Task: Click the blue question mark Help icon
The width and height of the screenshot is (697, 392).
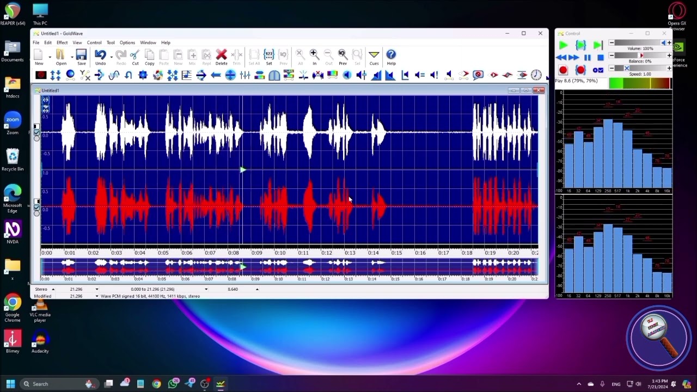Action: click(391, 57)
